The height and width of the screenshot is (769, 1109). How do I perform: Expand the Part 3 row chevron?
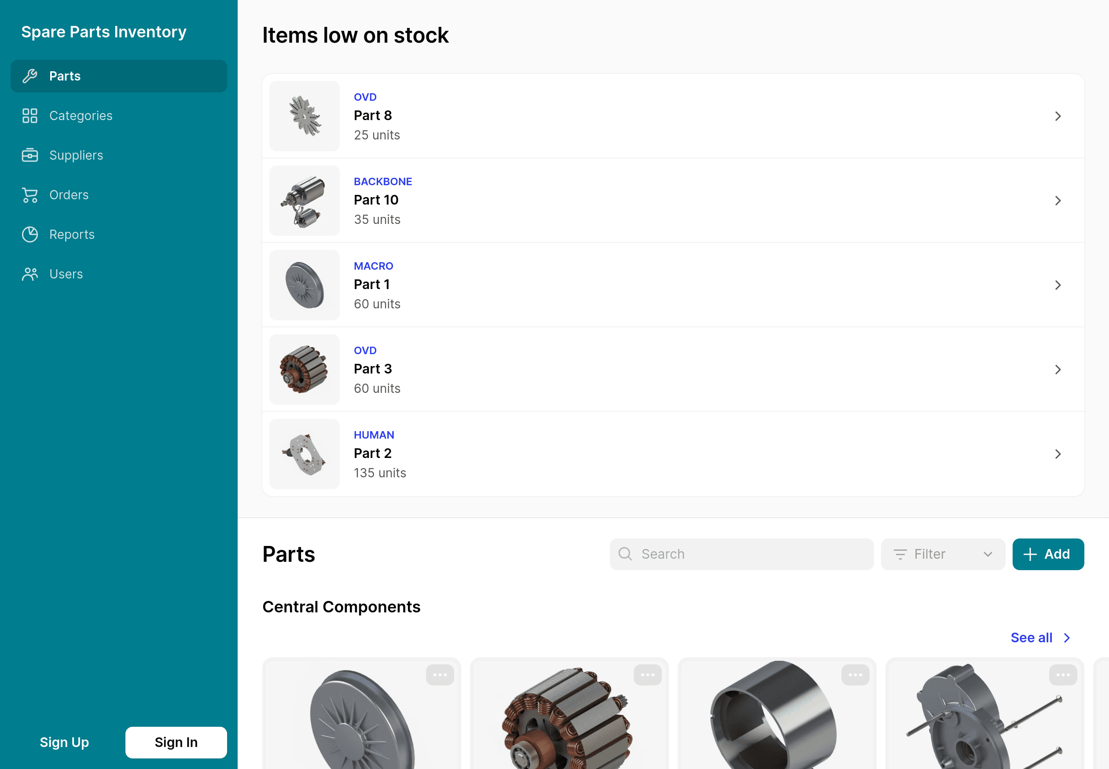tap(1058, 369)
